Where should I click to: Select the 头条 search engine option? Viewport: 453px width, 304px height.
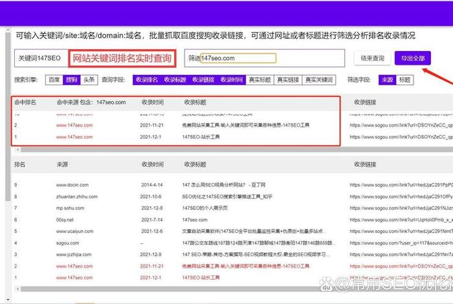tap(89, 80)
